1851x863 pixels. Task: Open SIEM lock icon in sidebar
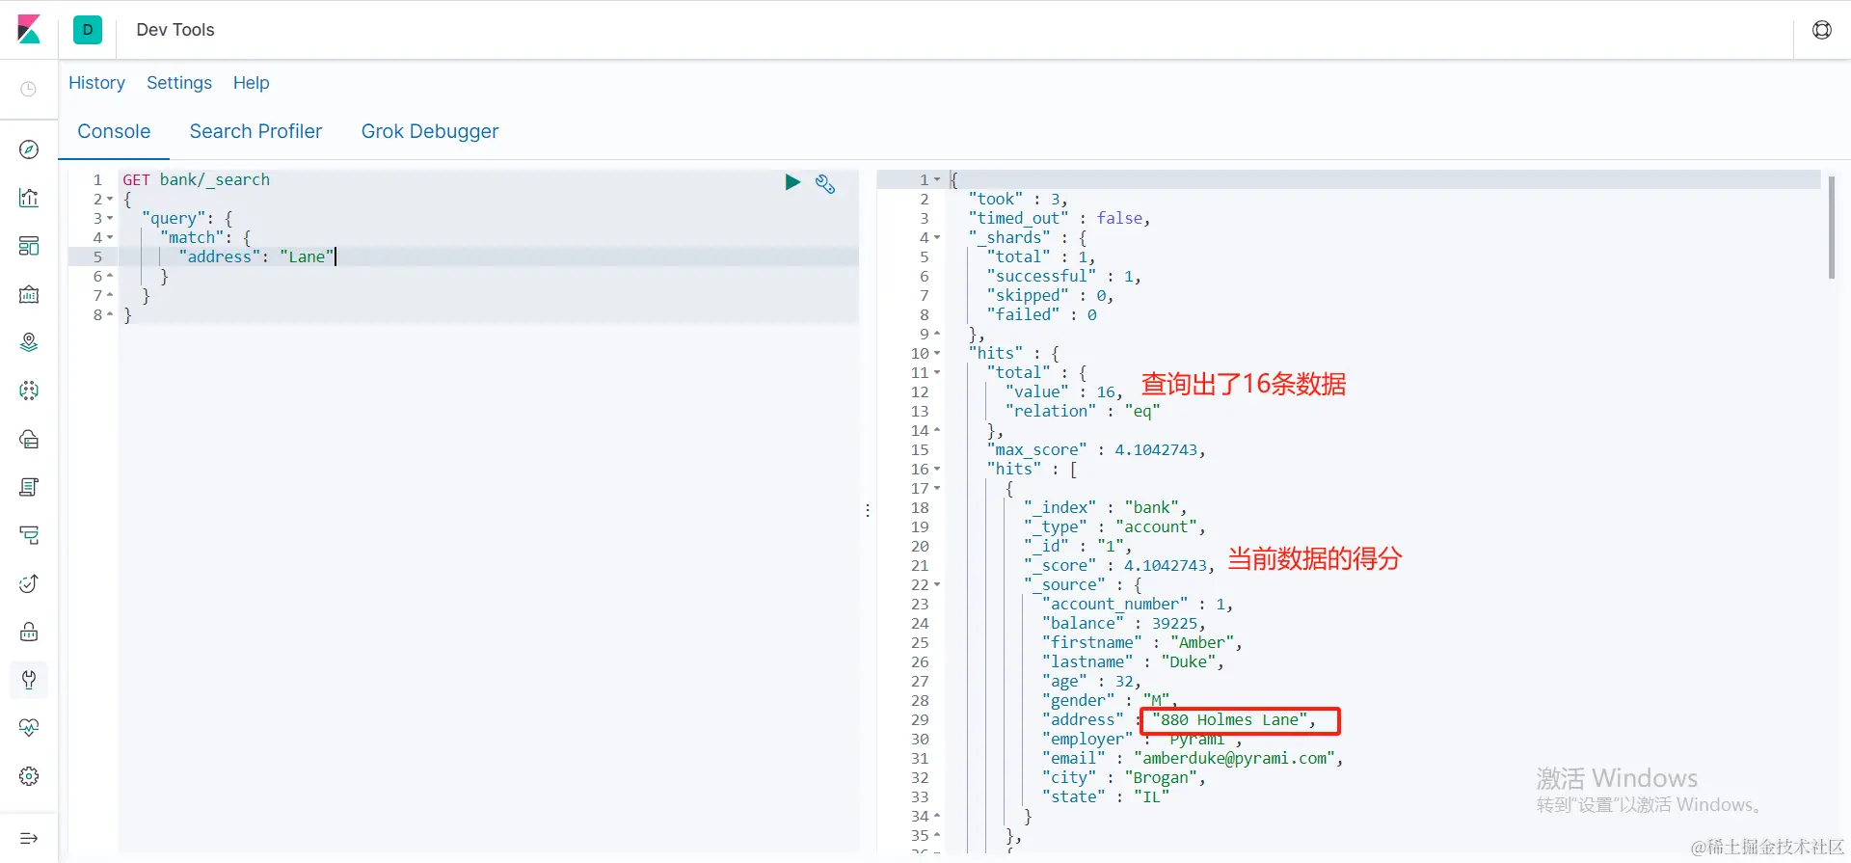tap(29, 632)
